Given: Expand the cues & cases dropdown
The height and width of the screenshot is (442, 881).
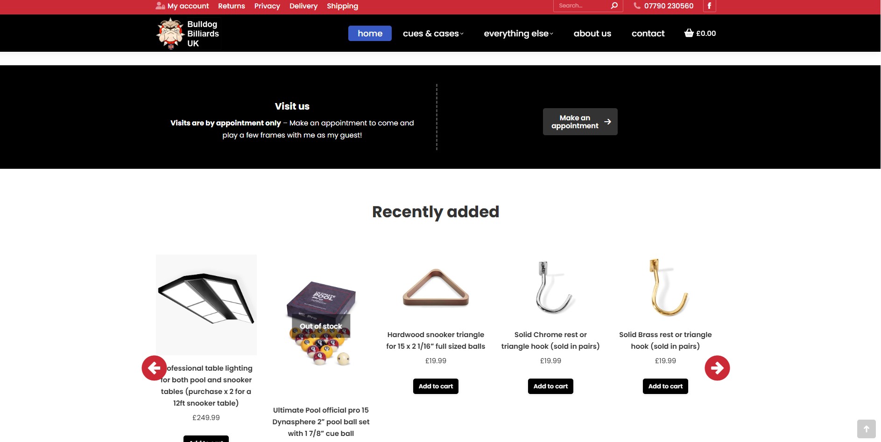Looking at the screenshot, I should point(433,34).
